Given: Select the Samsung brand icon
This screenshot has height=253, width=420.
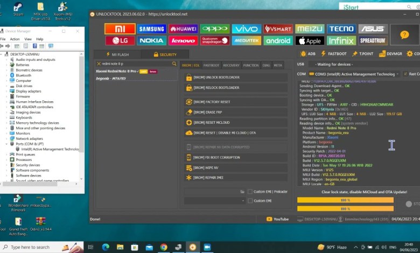Looking at the screenshot, I should point(151,29).
